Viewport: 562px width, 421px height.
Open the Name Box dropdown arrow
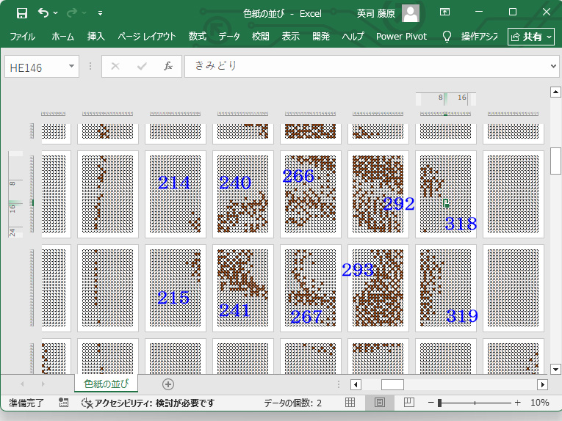coord(72,67)
